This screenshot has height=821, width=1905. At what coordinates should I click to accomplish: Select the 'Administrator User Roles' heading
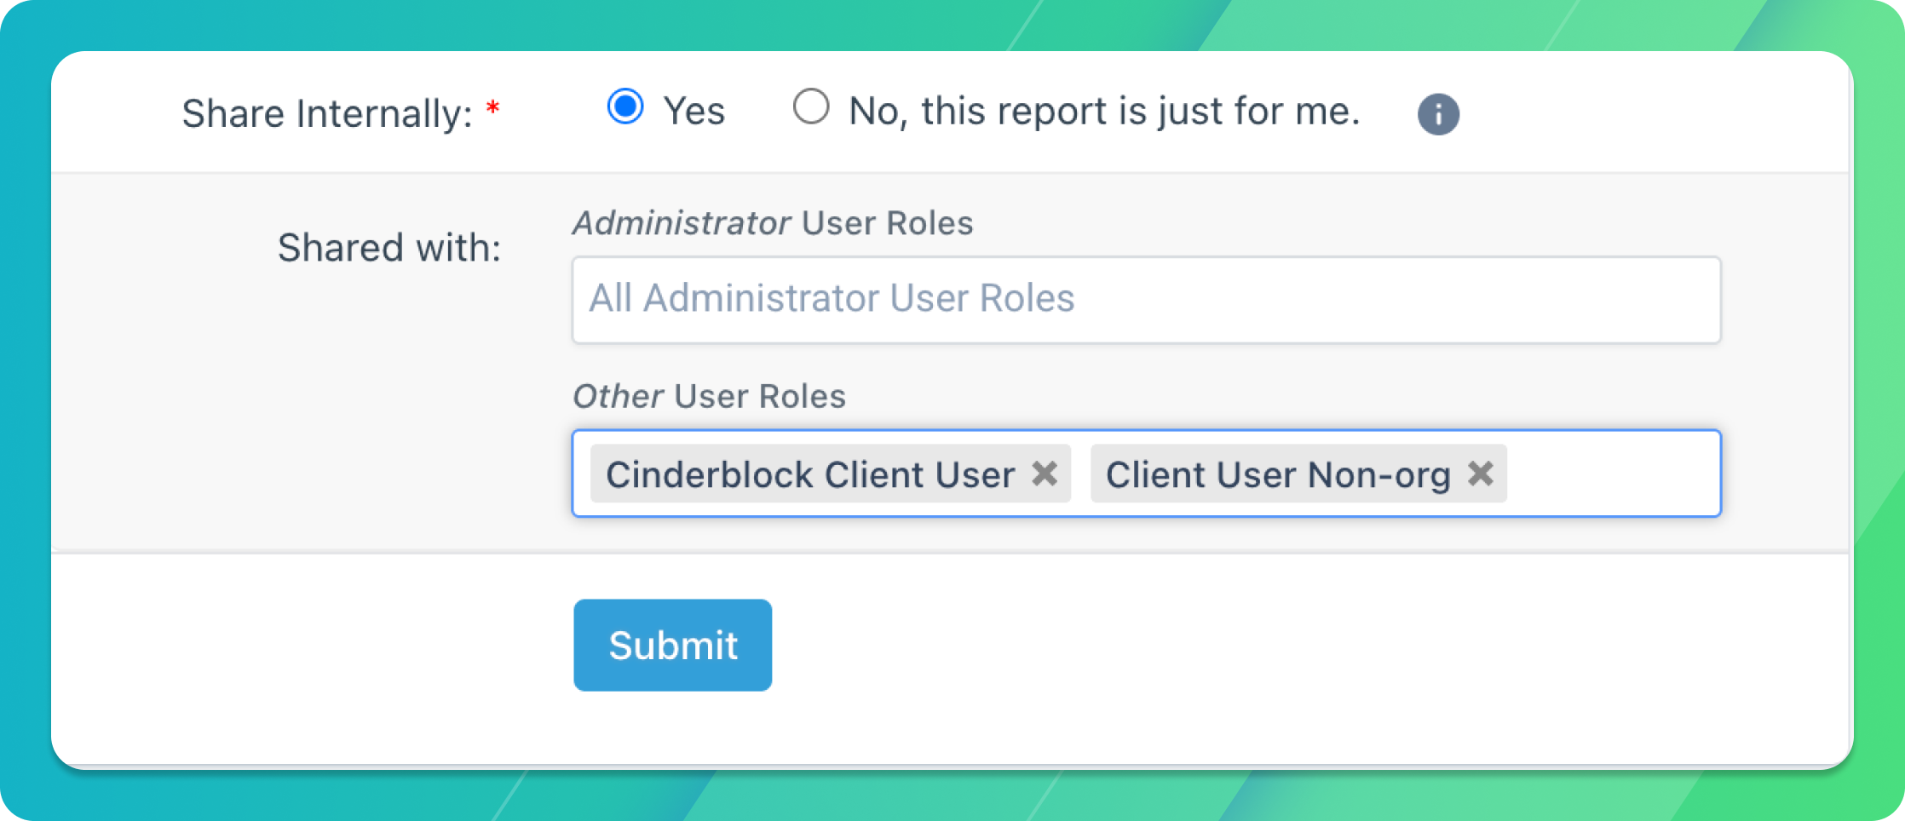coord(773,223)
